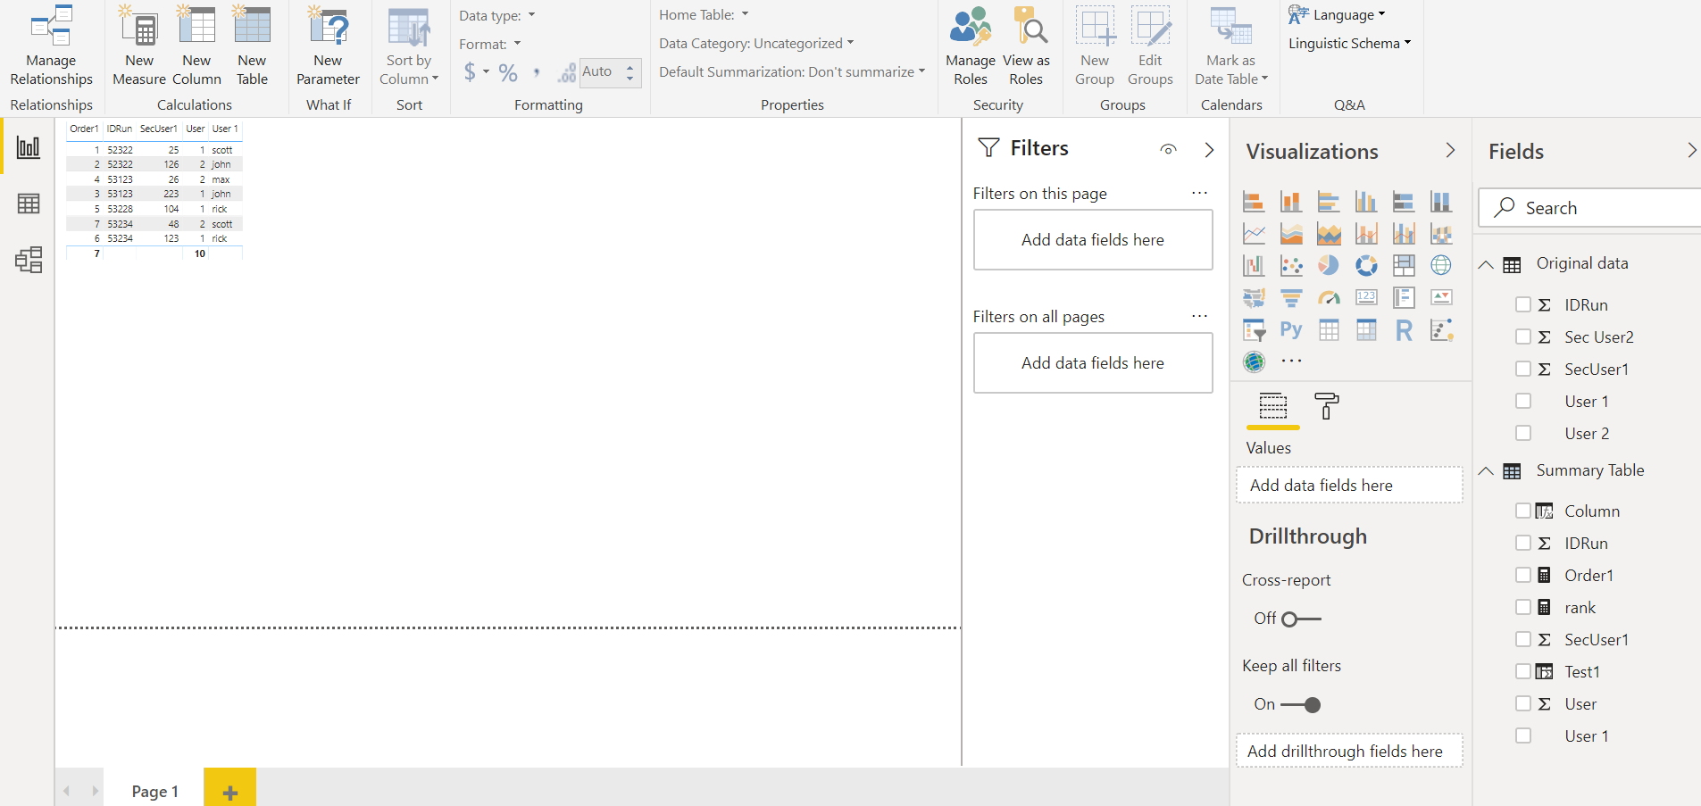The image size is (1701, 806).
Task: Switch to Data view in sidebar
Action: (x=29, y=204)
